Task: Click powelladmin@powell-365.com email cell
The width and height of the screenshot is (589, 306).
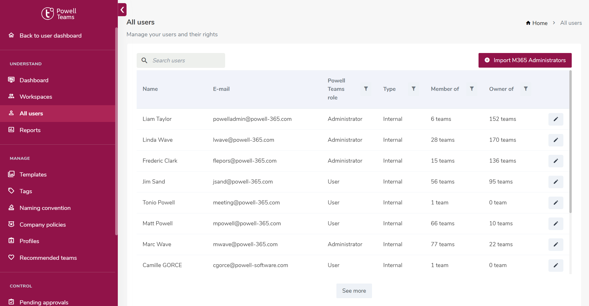Action: (x=252, y=119)
